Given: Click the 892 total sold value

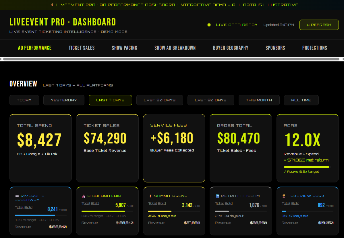Looking at the screenshot, I should (x=321, y=205).
